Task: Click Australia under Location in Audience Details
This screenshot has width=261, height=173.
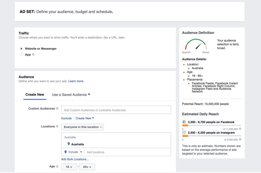Action: point(198,68)
